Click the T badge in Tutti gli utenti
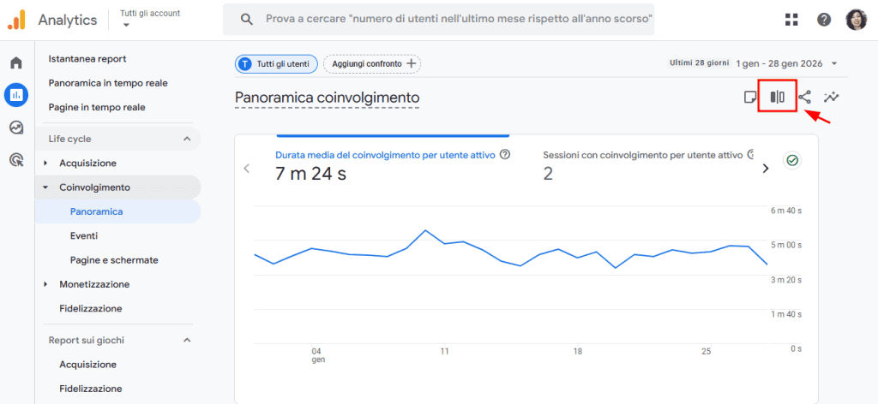878x404 pixels. pos(244,64)
